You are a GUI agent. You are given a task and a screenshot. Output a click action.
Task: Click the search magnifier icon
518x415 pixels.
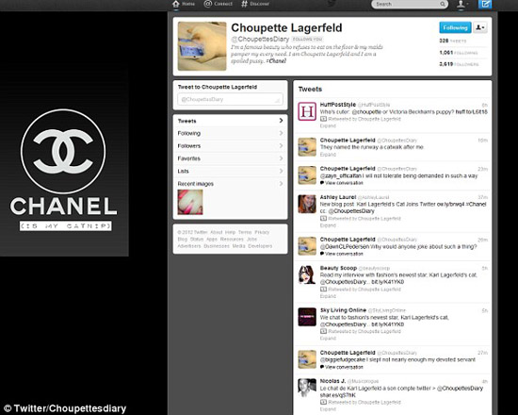point(443,5)
